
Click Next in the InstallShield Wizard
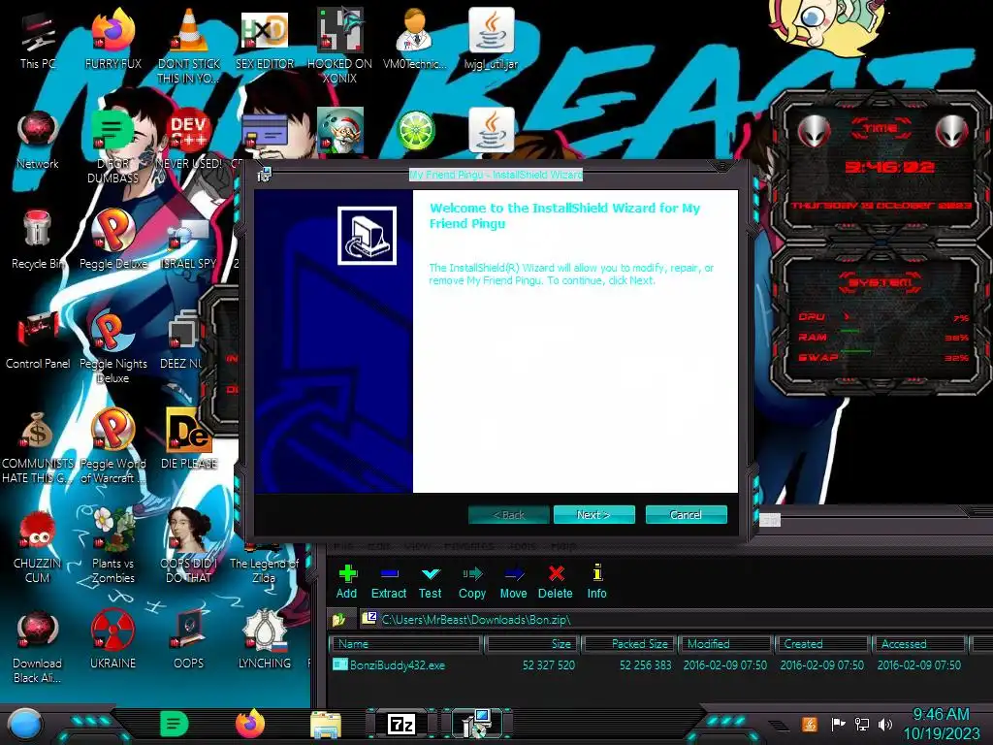click(x=594, y=515)
